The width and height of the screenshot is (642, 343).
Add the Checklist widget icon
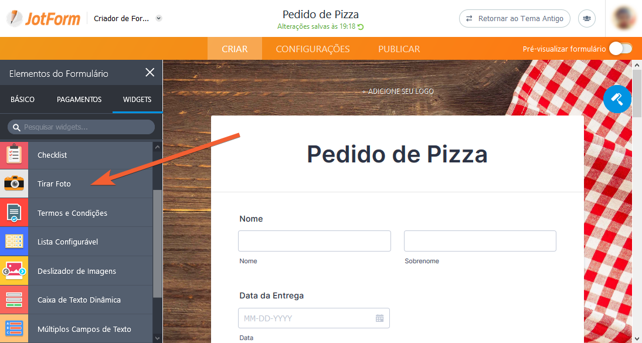point(14,155)
